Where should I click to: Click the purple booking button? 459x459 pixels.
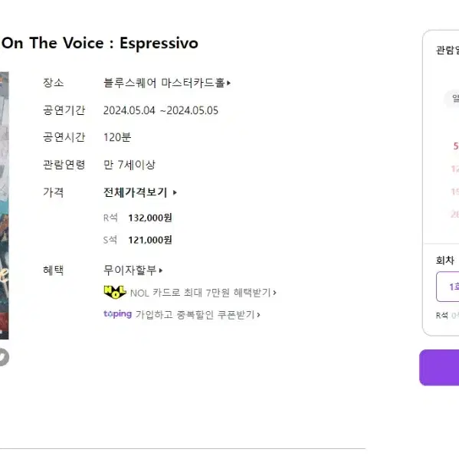tap(439, 367)
